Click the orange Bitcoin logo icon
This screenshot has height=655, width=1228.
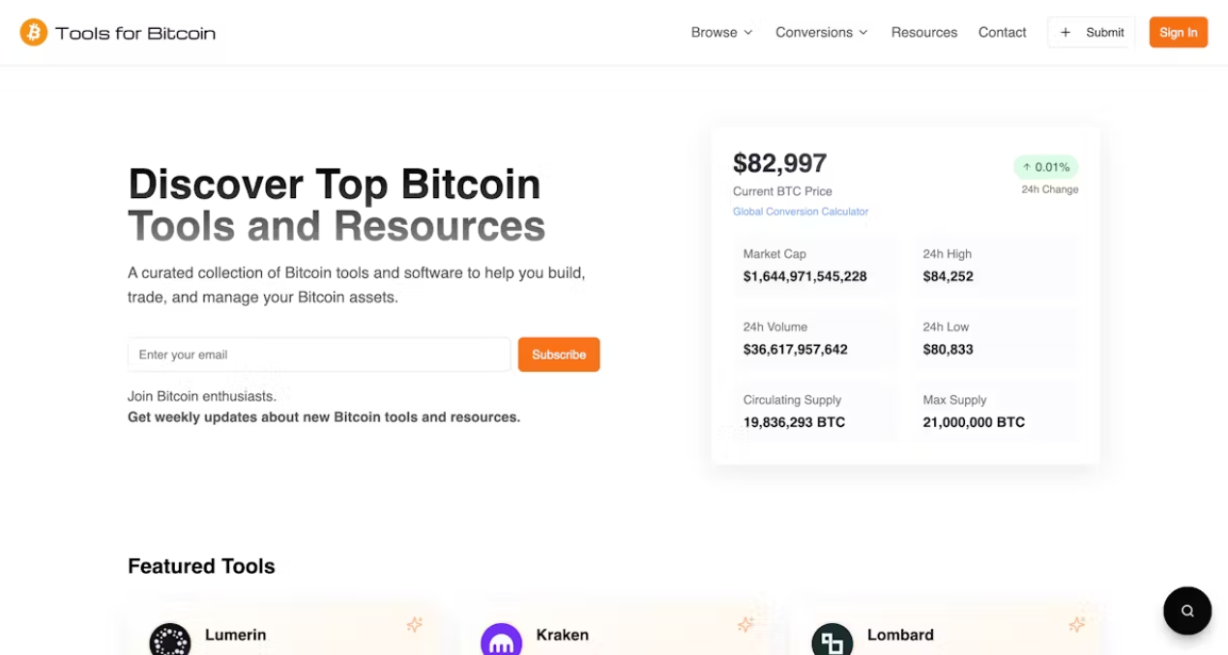34,32
